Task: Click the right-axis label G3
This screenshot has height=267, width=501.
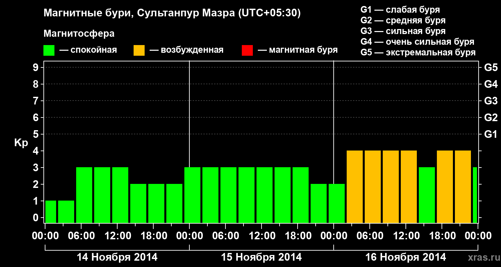Action: (x=491, y=101)
